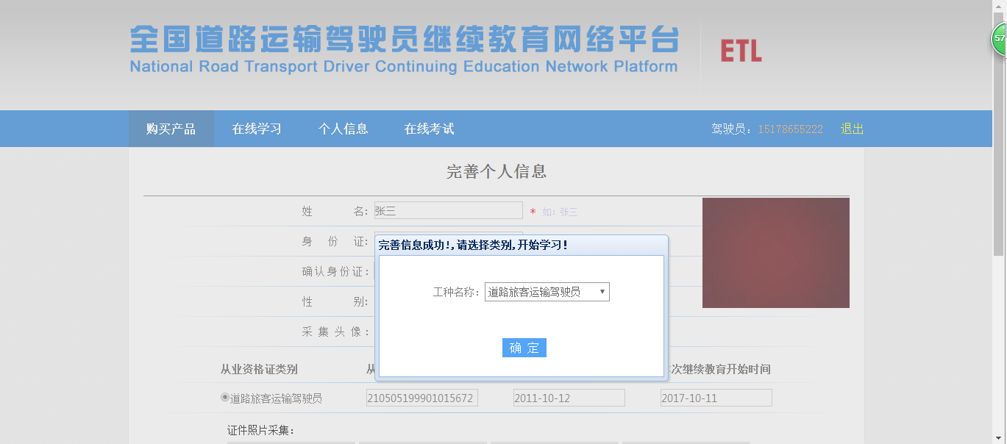
Task: Open the 工种名称 dropdown list
Action: [547, 292]
